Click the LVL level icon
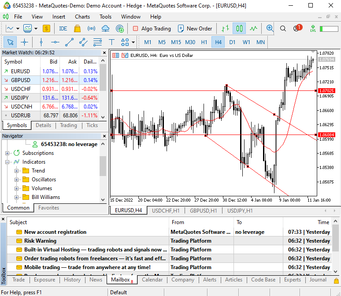The width and height of the screenshot is (341, 296). [313, 29]
